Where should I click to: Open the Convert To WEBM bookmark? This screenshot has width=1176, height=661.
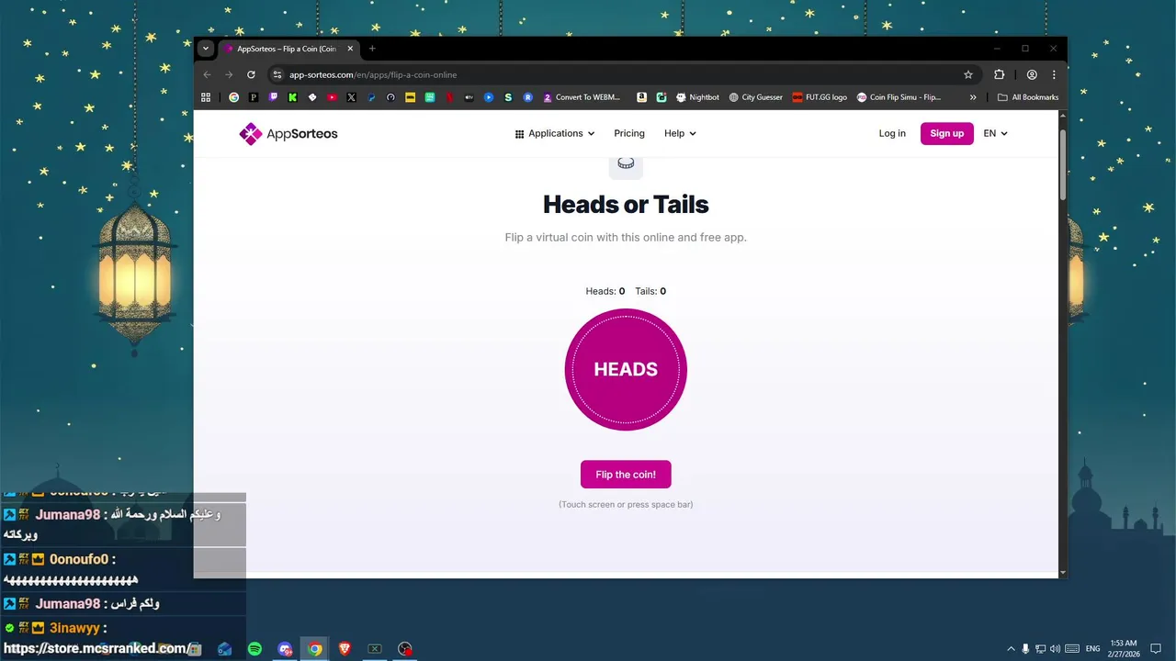[582, 96]
